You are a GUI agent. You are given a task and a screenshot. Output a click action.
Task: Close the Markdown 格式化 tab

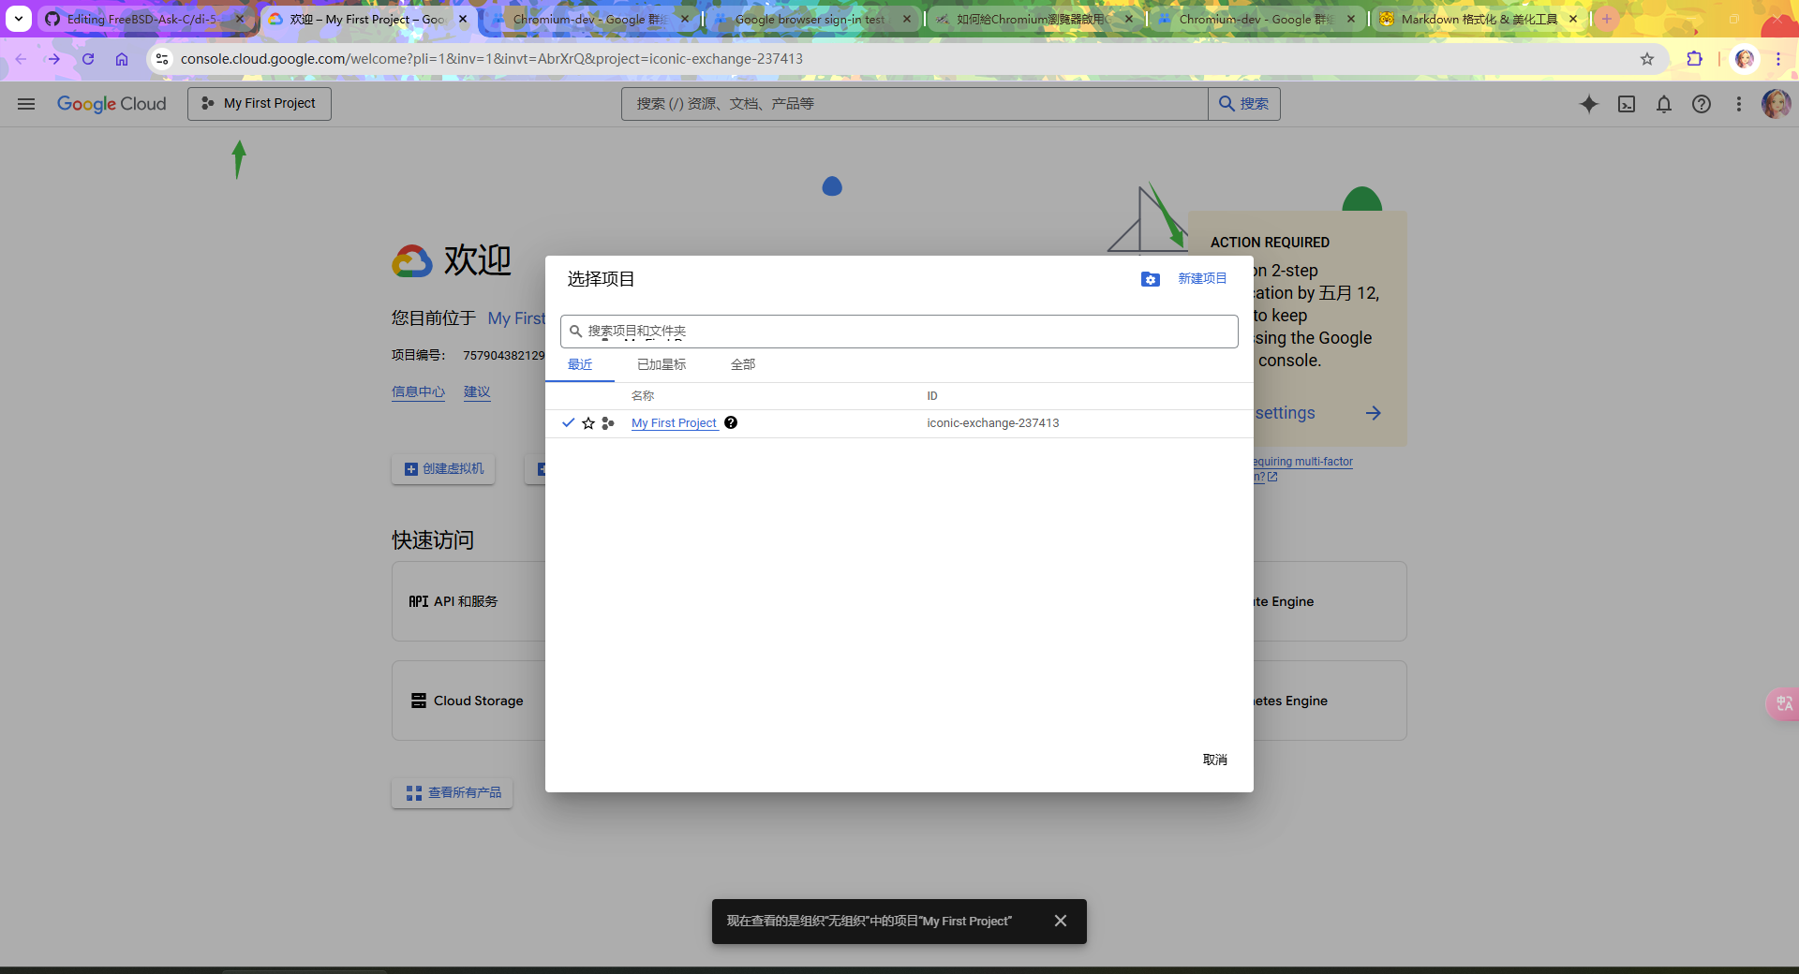[1573, 19]
